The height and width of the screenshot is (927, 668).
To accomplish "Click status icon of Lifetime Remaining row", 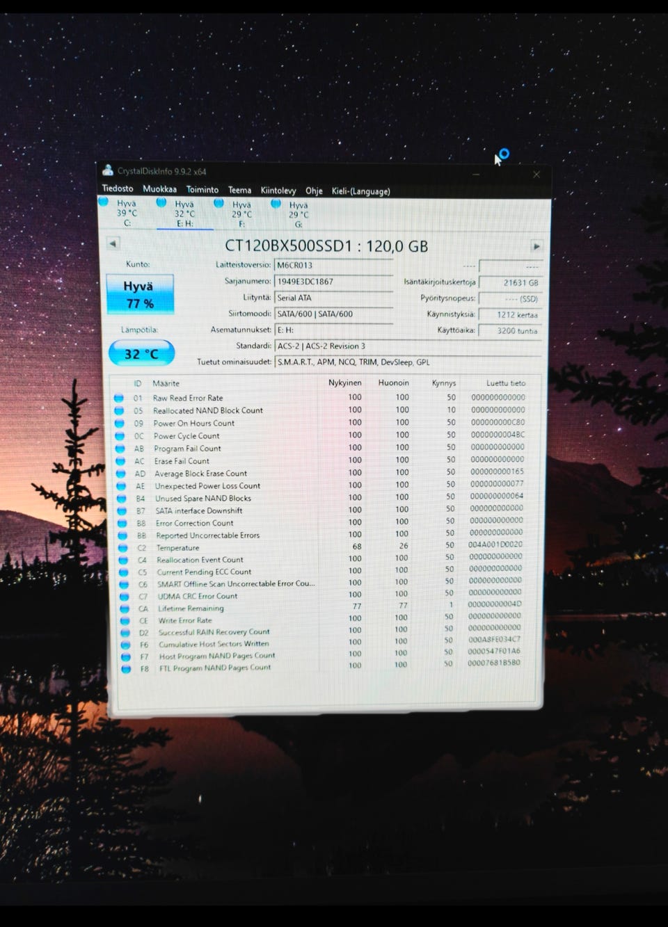I will [x=125, y=608].
